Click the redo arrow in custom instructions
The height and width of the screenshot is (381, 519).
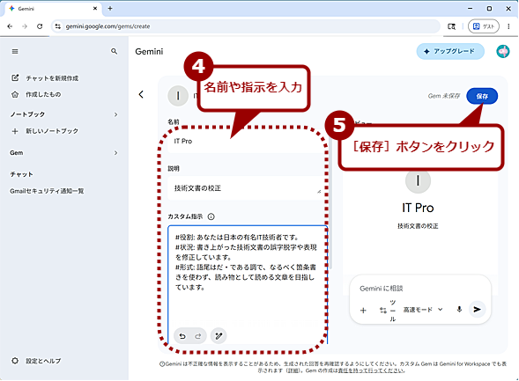(198, 336)
